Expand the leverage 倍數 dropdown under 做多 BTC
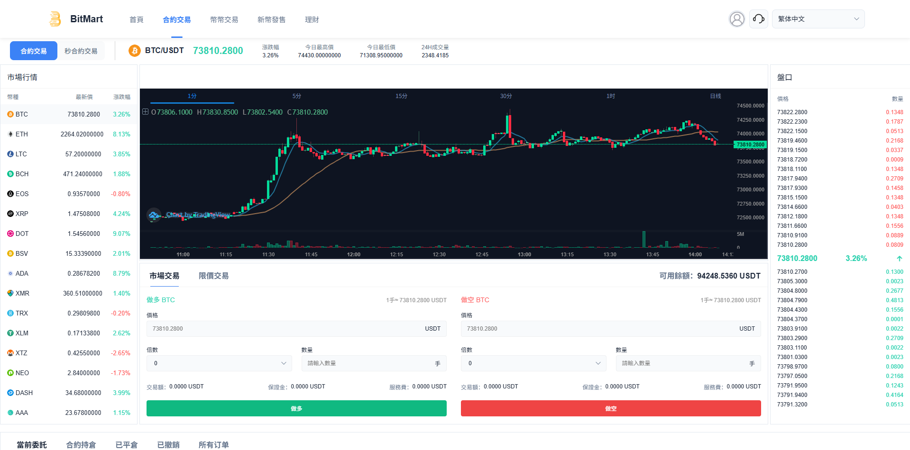This screenshot has height=450, width=910. (219, 363)
